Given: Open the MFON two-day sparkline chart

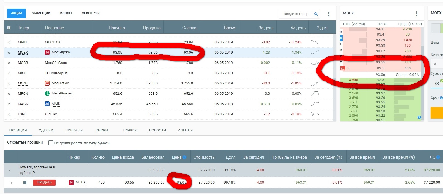Looking at the screenshot, I should 315,94.
